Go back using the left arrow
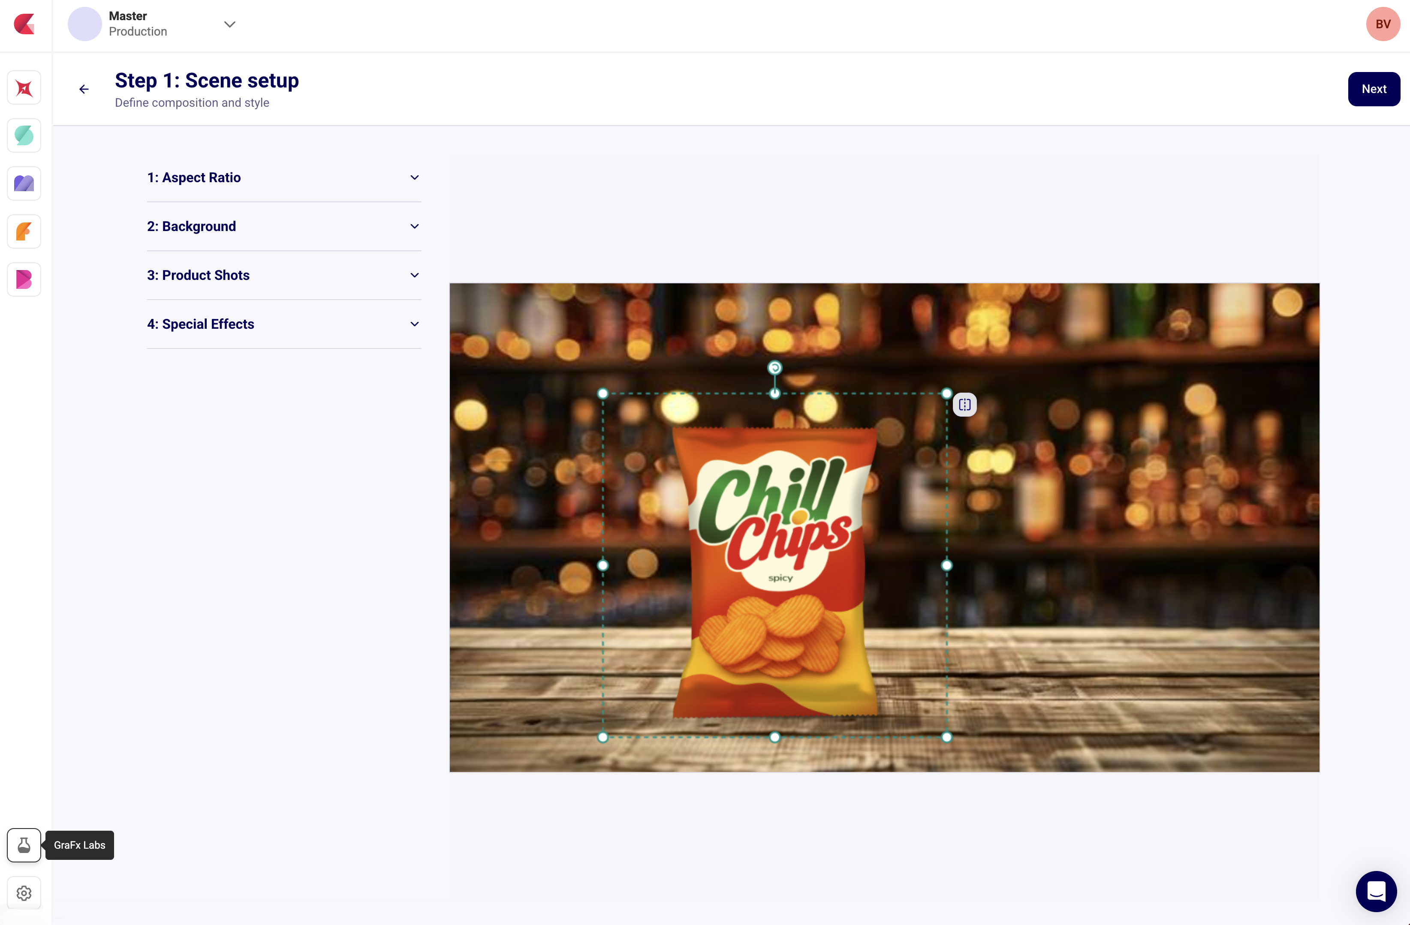This screenshot has height=925, width=1410. (x=84, y=90)
